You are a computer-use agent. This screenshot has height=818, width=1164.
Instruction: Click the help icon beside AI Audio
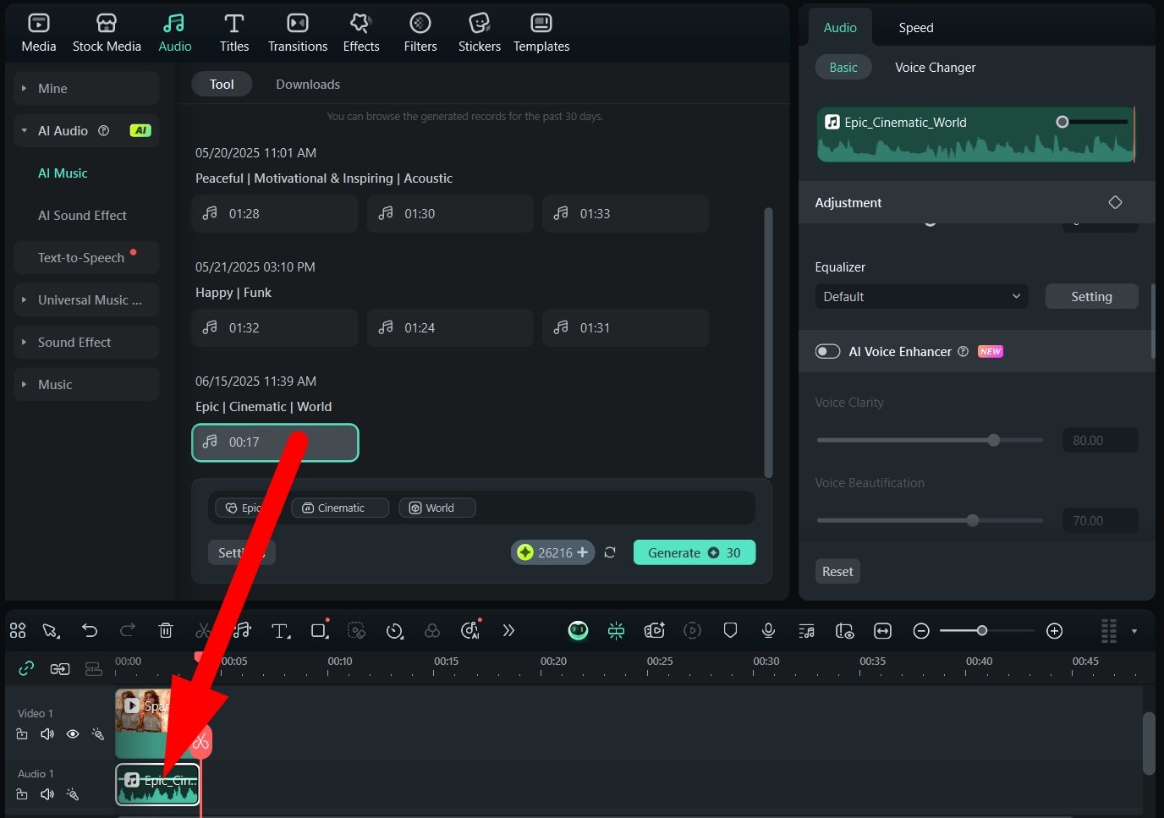pyautogui.click(x=104, y=130)
